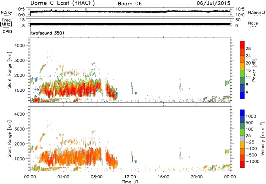
Task: Click the '3000' tick in the velocity panel
Action: (x=20, y=129)
